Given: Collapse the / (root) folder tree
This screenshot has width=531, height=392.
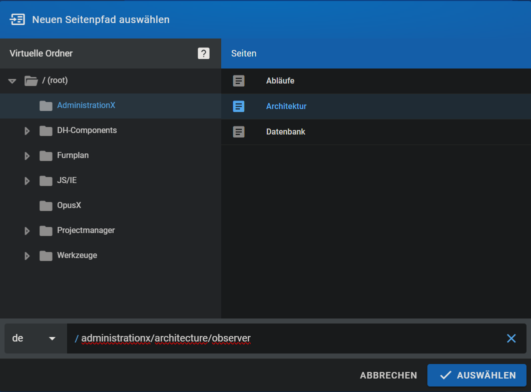Looking at the screenshot, I should click(13, 80).
